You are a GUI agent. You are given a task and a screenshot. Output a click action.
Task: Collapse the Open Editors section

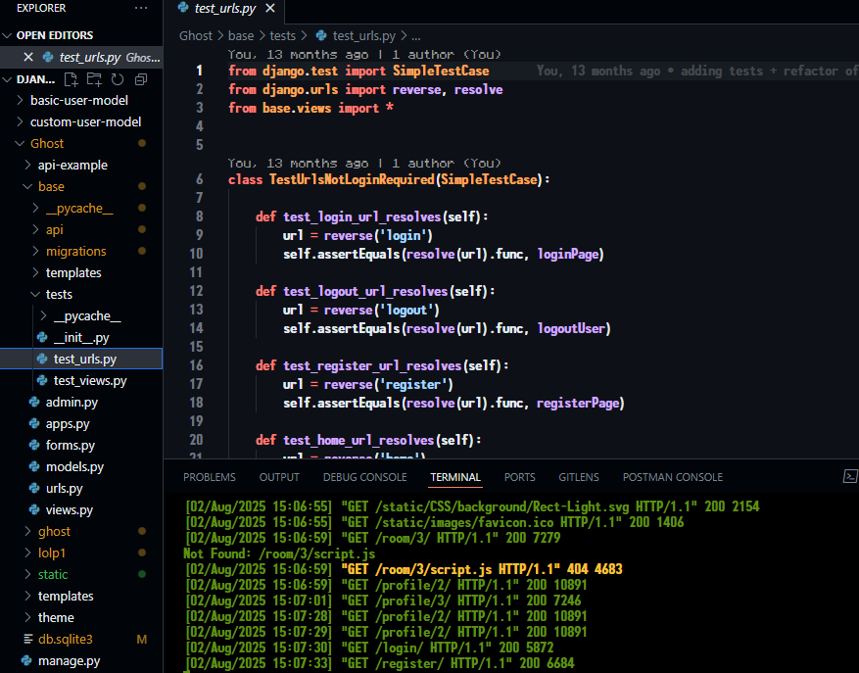pos(9,35)
